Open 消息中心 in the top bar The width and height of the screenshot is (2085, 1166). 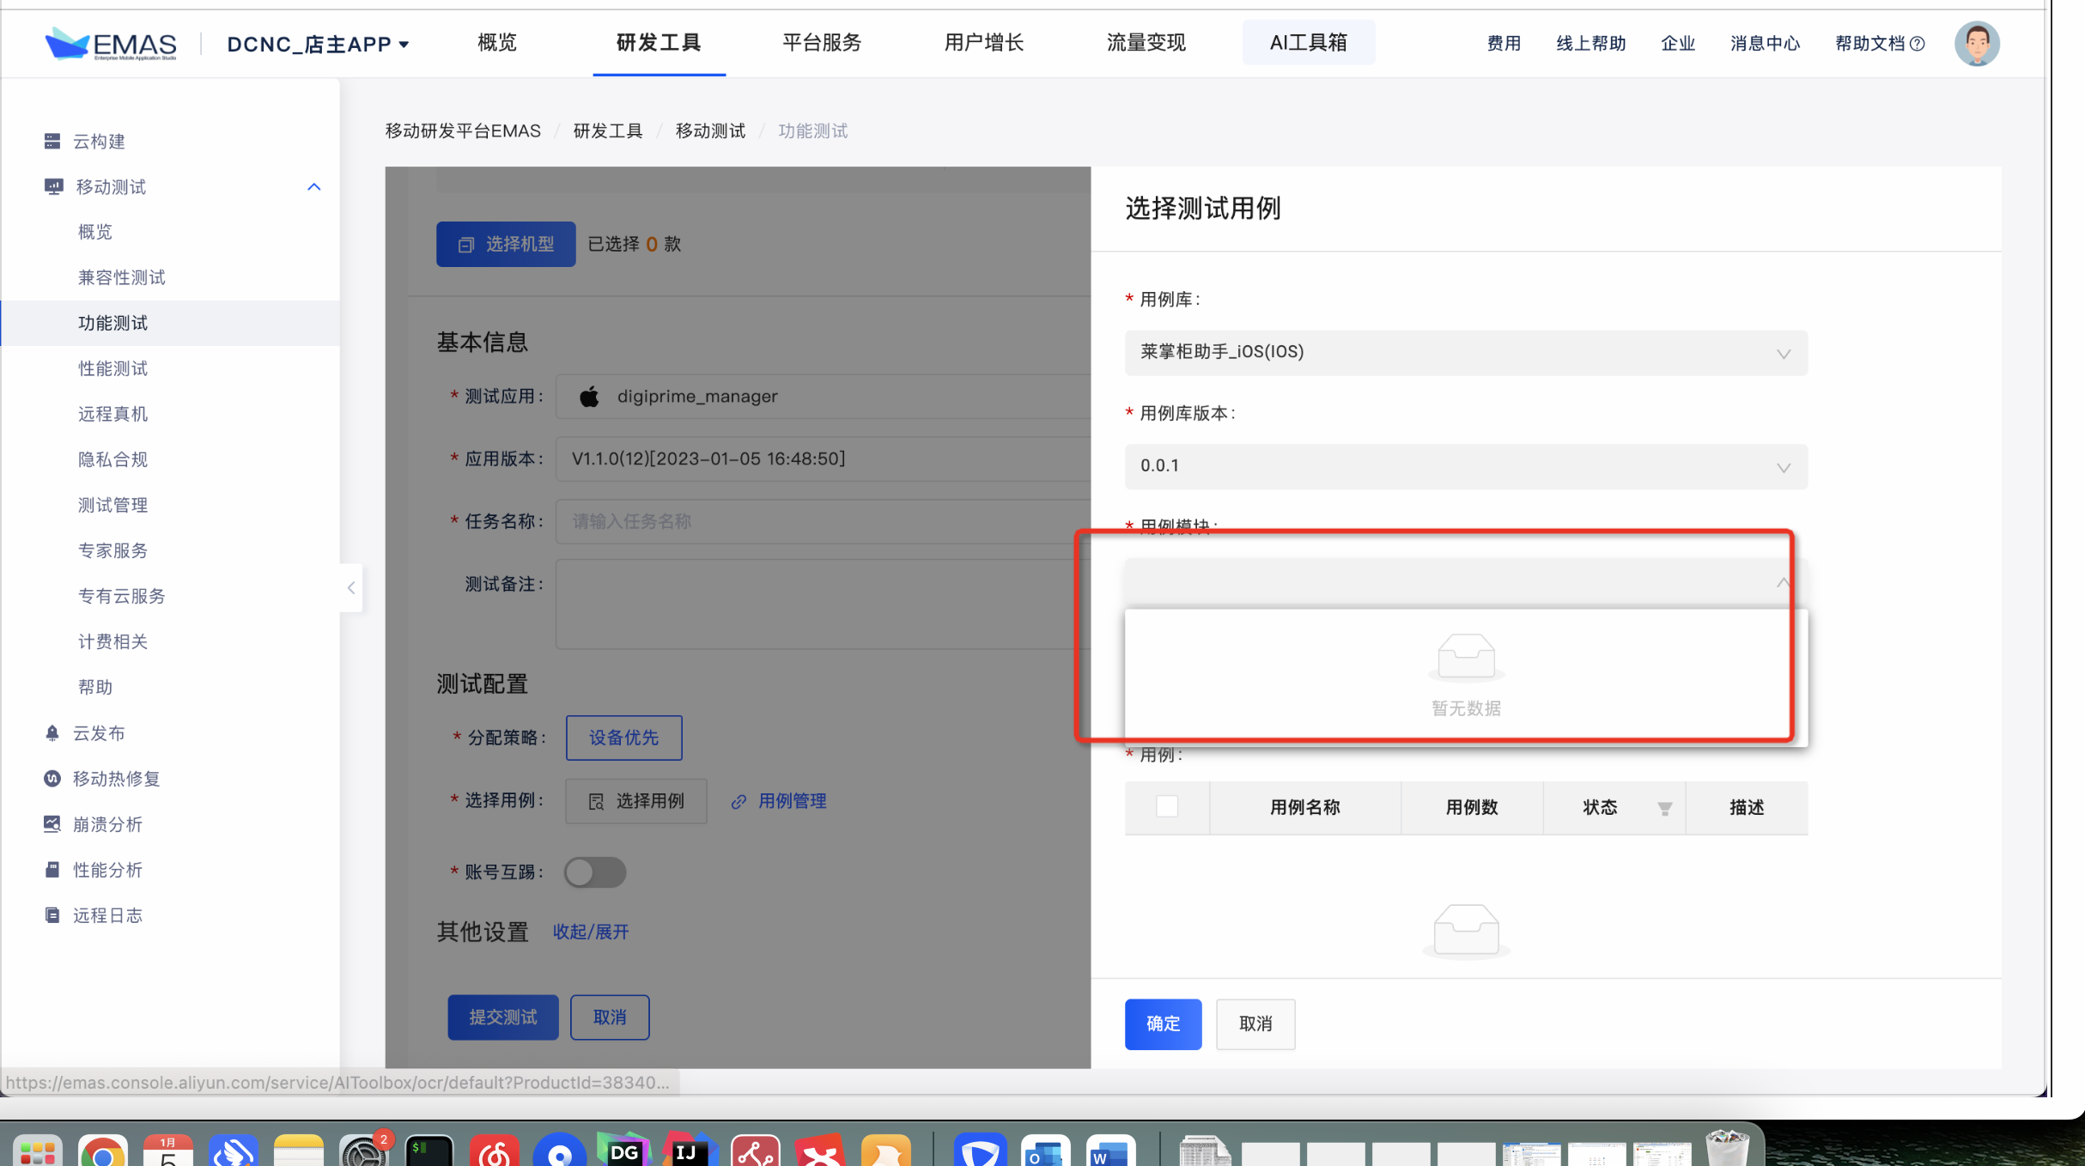click(1765, 44)
